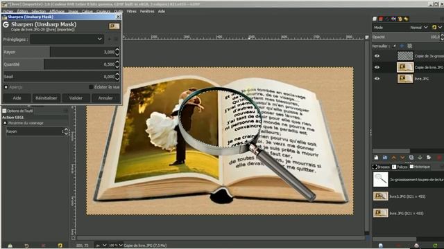The image size is (444, 249).
Task: Delete the layer red icon
Action: coord(439,158)
